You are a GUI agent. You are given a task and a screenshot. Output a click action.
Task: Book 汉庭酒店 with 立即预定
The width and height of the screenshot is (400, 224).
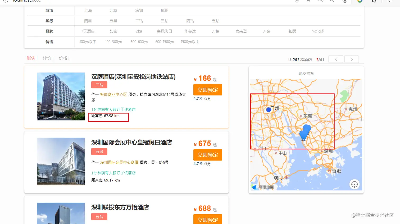[x=208, y=90]
